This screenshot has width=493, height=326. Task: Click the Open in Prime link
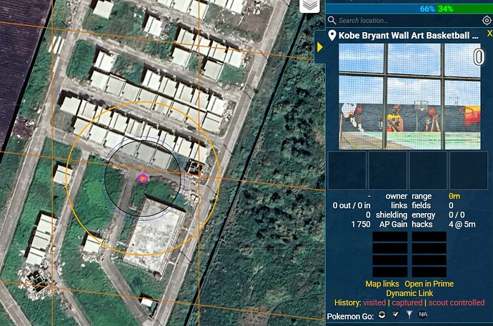pyautogui.click(x=429, y=284)
